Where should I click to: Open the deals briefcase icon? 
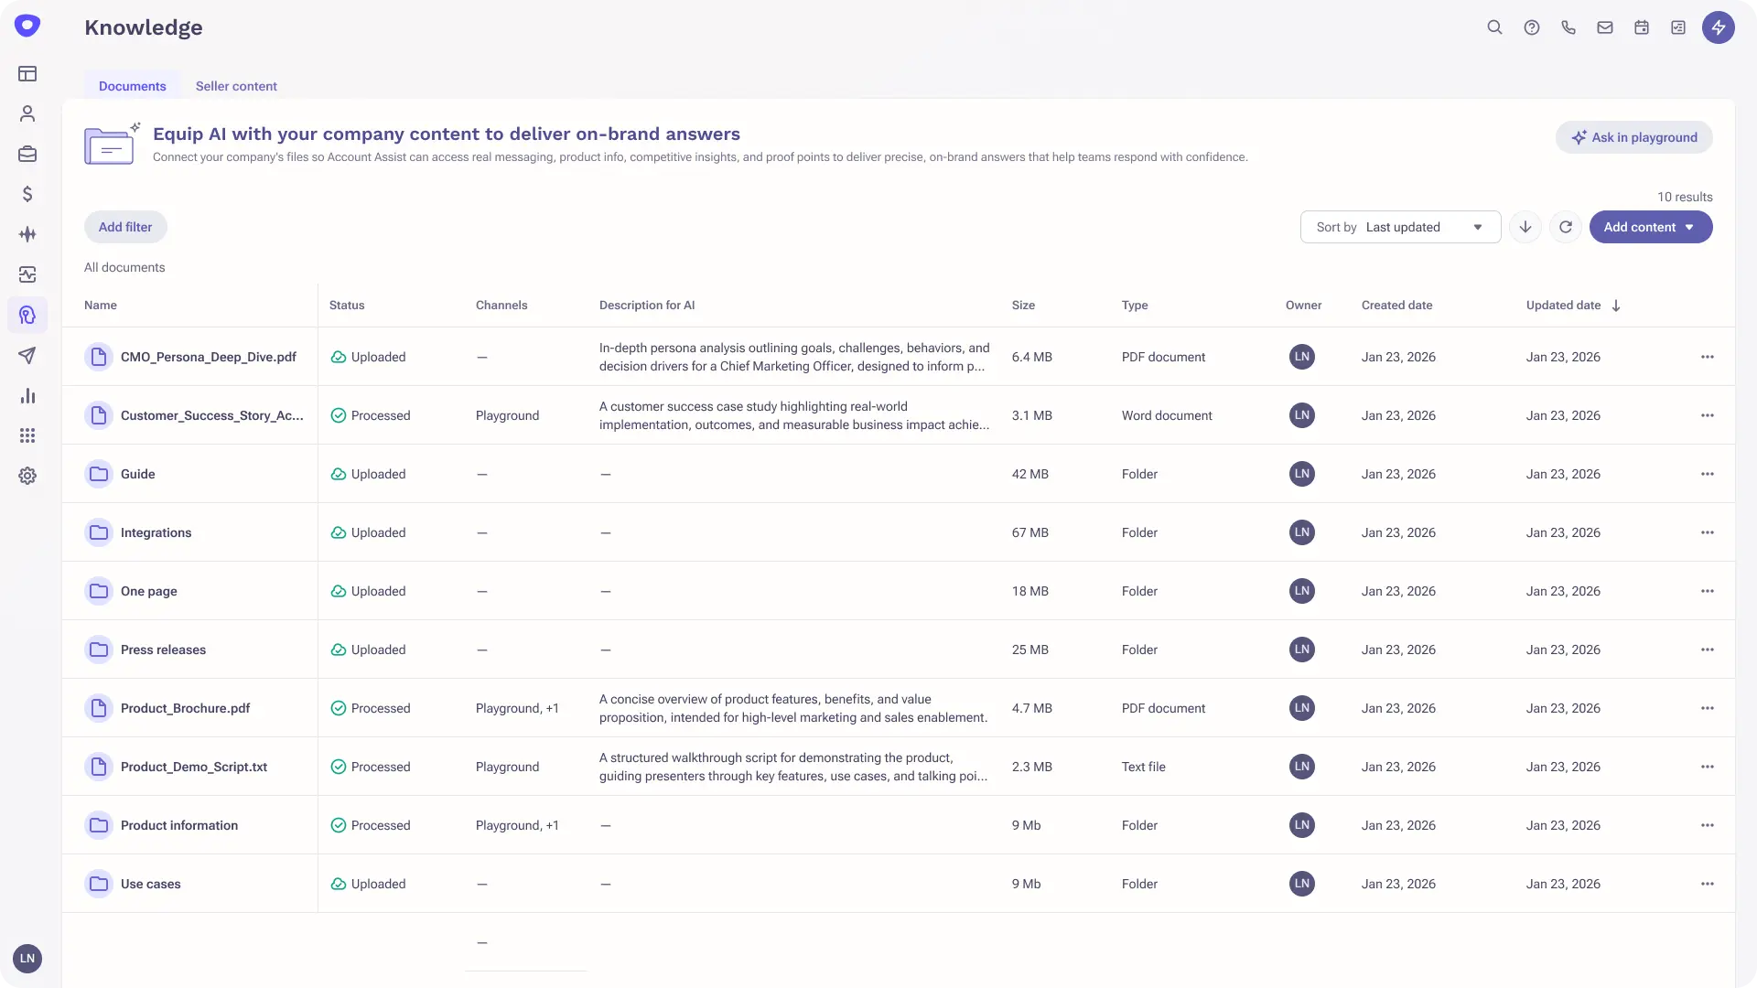(x=27, y=154)
